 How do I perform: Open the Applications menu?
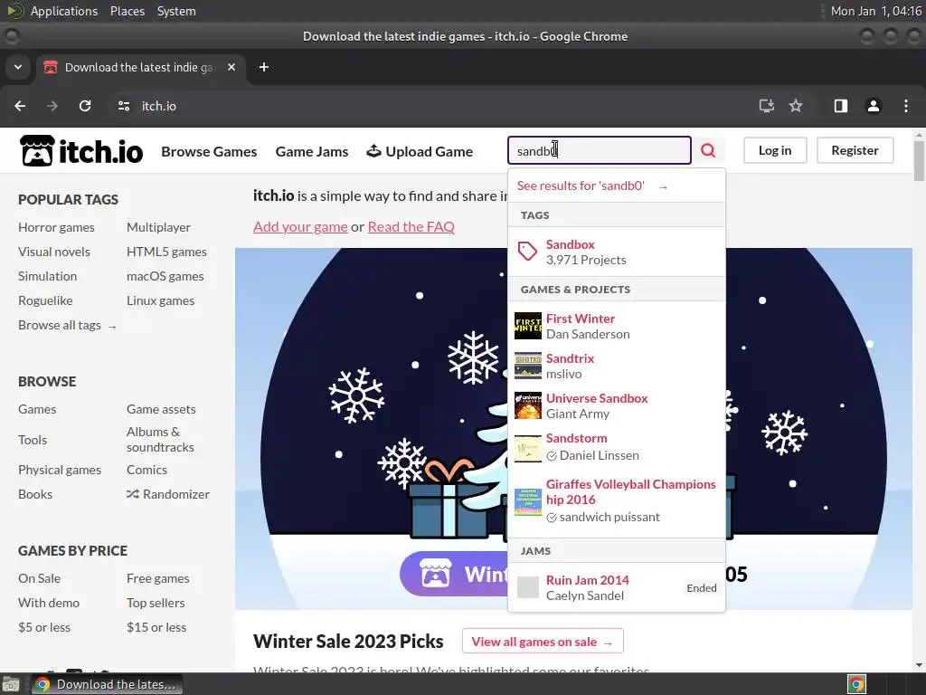tap(64, 11)
